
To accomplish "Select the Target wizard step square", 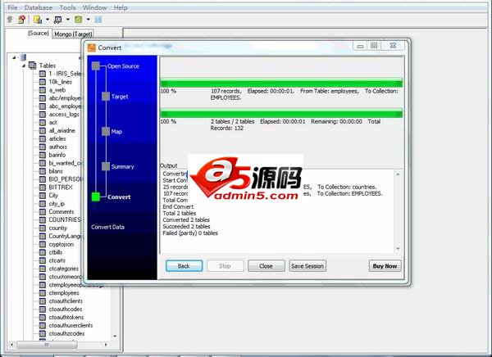I will (105, 97).
